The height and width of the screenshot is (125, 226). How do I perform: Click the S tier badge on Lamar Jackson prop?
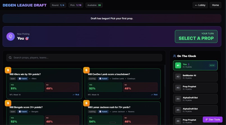tap(86, 103)
